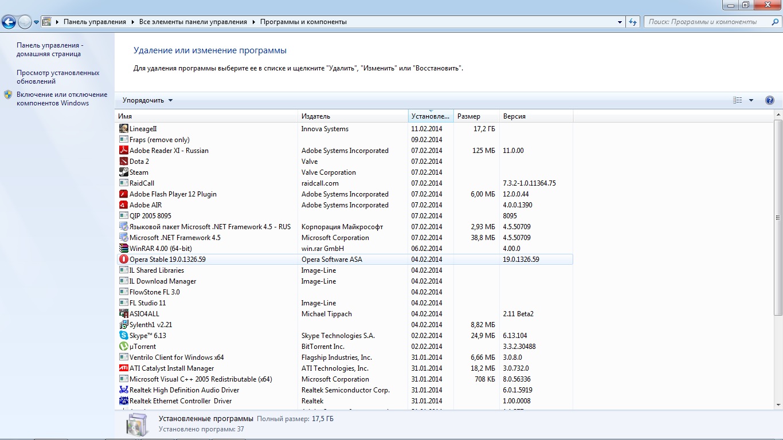Click the scrollbar up arrow
Image resolution: width=783 pixels, height=440 pixels.
pyautogui.click(x=778, y=115)
